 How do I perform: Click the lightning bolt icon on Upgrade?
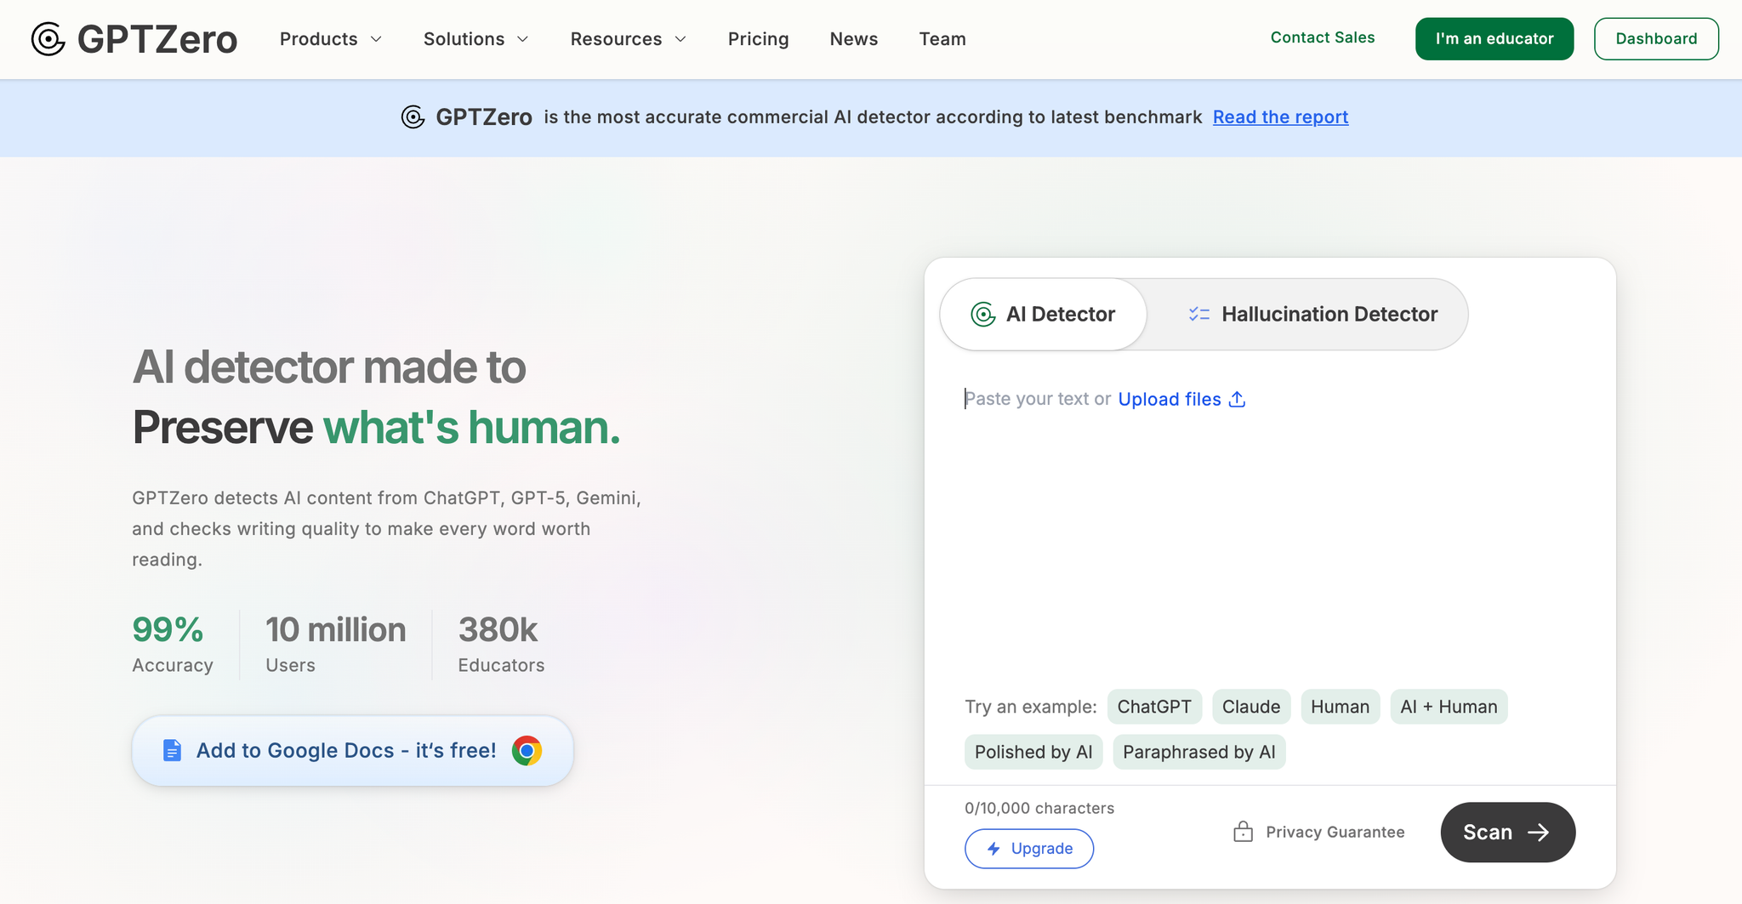993,849
